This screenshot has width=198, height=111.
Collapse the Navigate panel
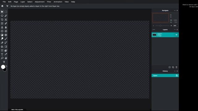(x=175, y=10)
